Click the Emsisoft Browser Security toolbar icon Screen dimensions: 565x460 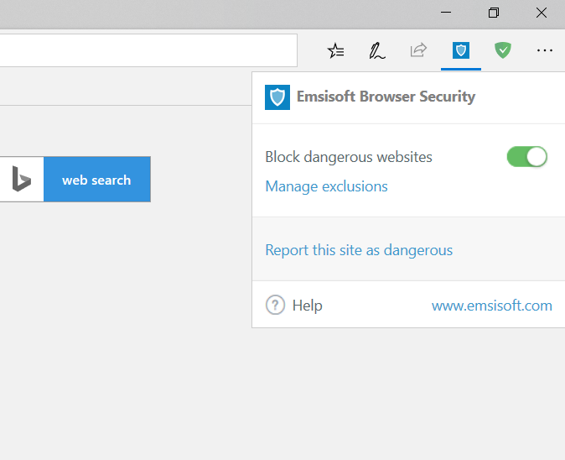point(460,50)
